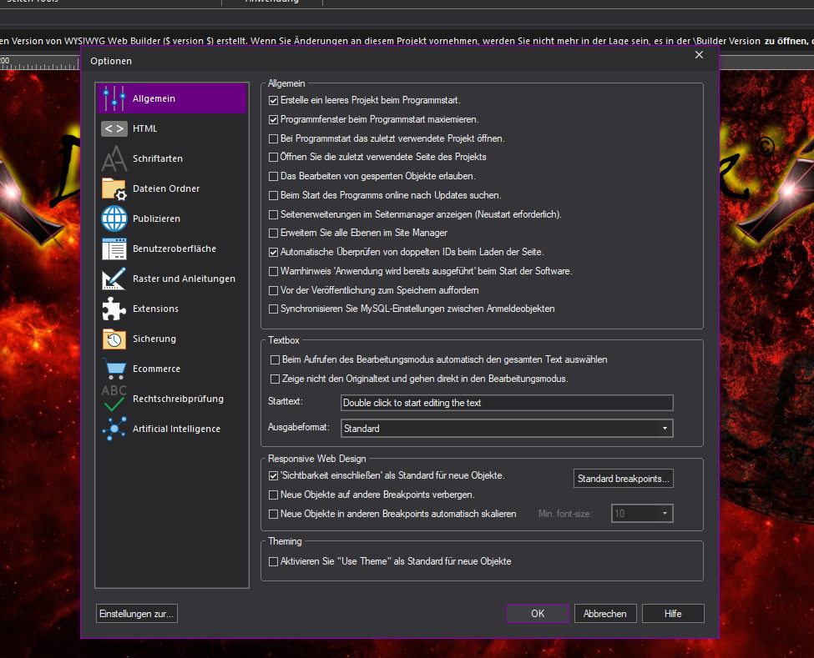Click the Dateien Ordner folder icon

tap(114, 188)
